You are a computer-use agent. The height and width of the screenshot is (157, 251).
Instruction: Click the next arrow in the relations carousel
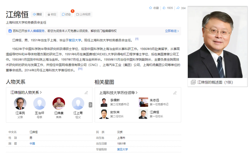tap(91, 105)
